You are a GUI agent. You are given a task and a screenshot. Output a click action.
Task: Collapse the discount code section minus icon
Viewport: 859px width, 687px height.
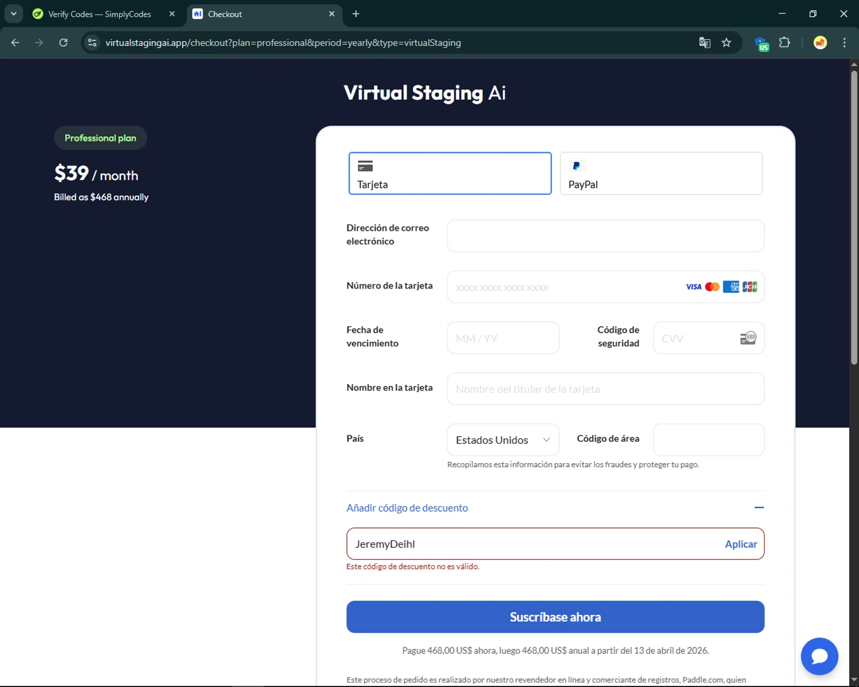tap(759, 508)
